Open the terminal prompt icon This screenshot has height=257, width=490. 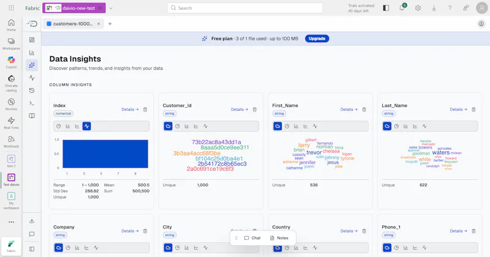32,103
